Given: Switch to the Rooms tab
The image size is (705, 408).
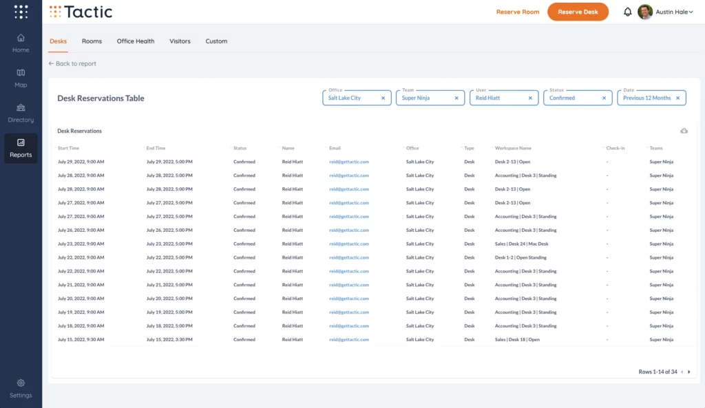Looking at the screenshot, I should pos(92,41).
